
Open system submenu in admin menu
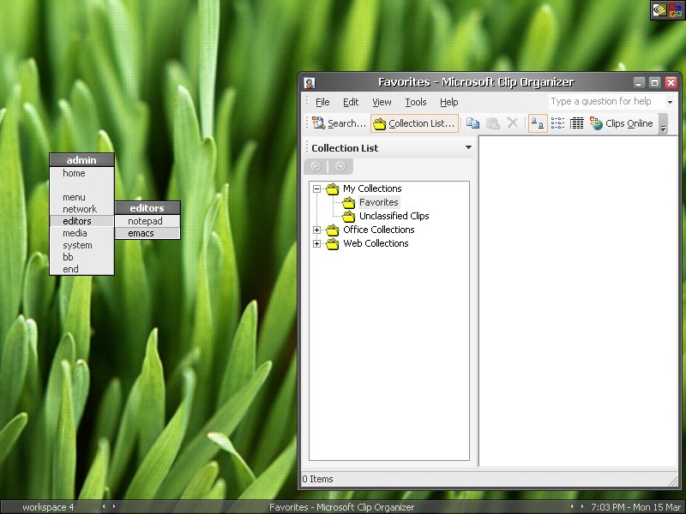pyautogui.click(x=81, y=245)
